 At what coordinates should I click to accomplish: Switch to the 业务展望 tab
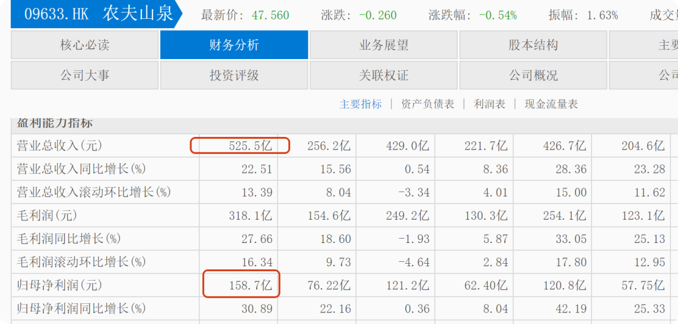[x=384, y=45]
